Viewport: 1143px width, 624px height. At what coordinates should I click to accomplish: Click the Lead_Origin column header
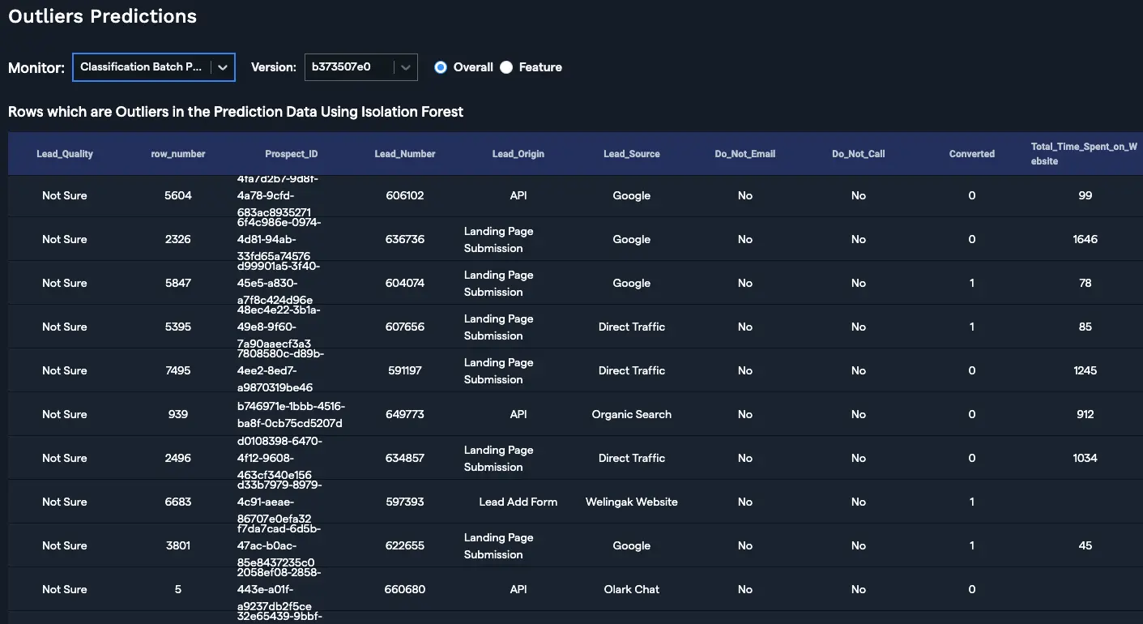(518, 154)
